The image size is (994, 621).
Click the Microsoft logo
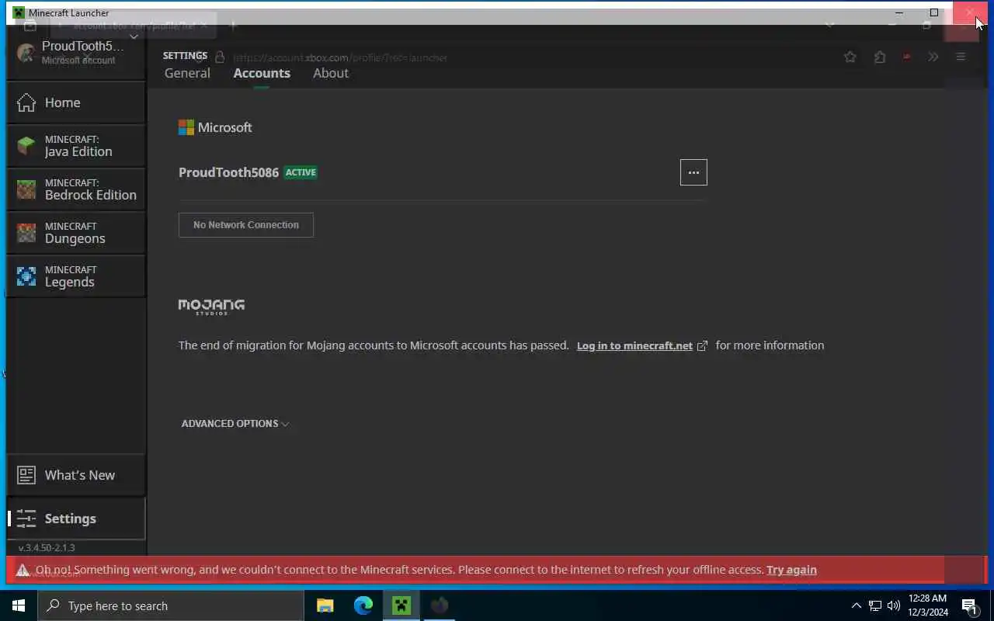(x=215, y=127)
